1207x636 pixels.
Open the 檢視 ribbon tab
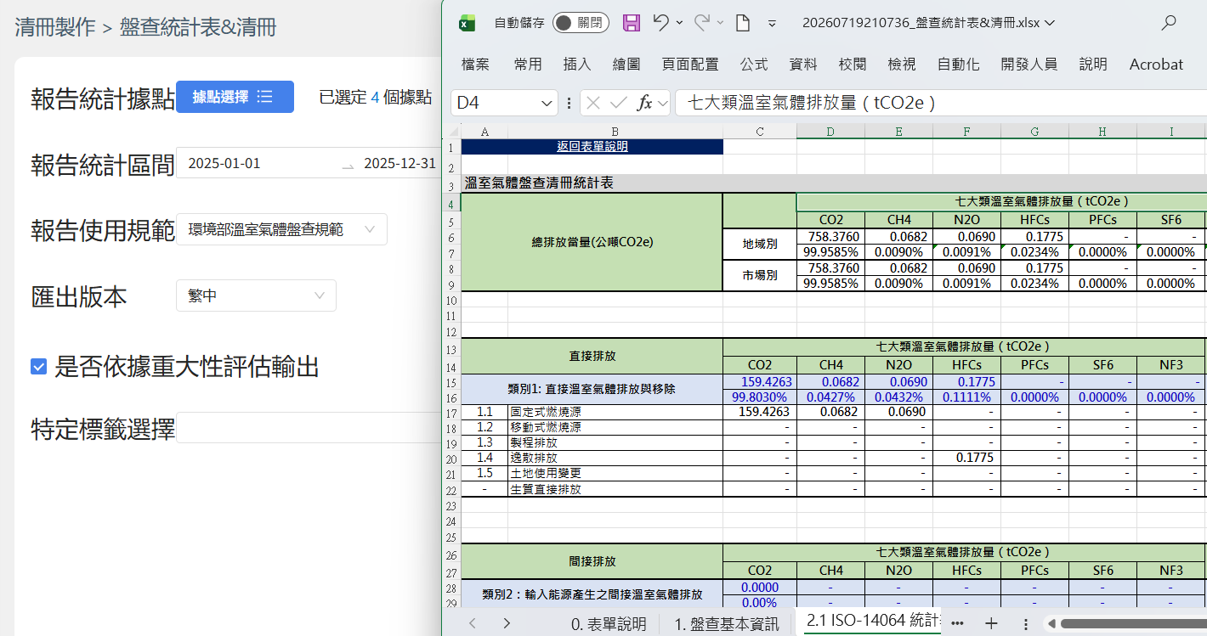tap(902, 64)
